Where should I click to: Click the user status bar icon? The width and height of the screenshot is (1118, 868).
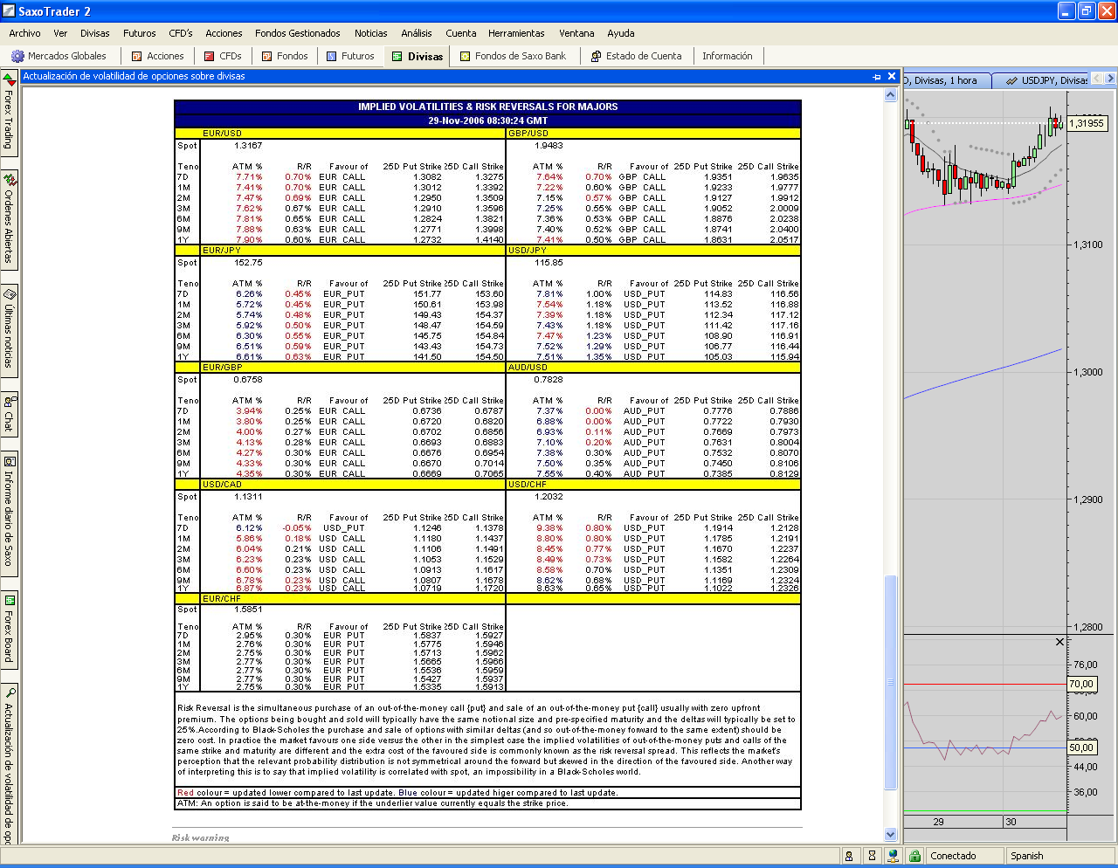(849, 856)
